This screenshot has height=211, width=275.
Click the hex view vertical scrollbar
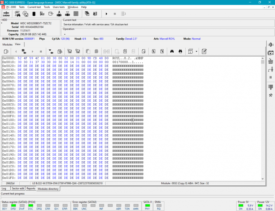pyautogui.click(x=263, y=118)
